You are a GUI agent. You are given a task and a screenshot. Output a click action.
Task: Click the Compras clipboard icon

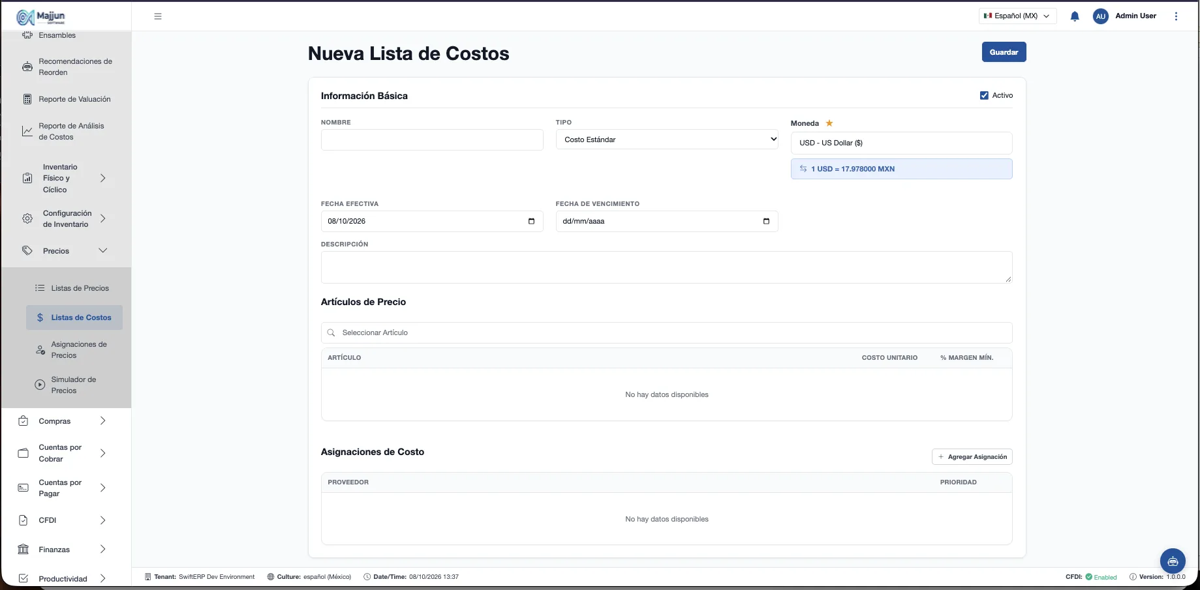click(23, 421)
